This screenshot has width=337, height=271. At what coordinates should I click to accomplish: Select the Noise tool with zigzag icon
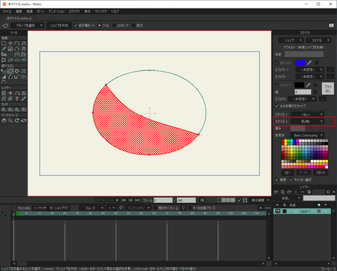click(x=24, y=60)
